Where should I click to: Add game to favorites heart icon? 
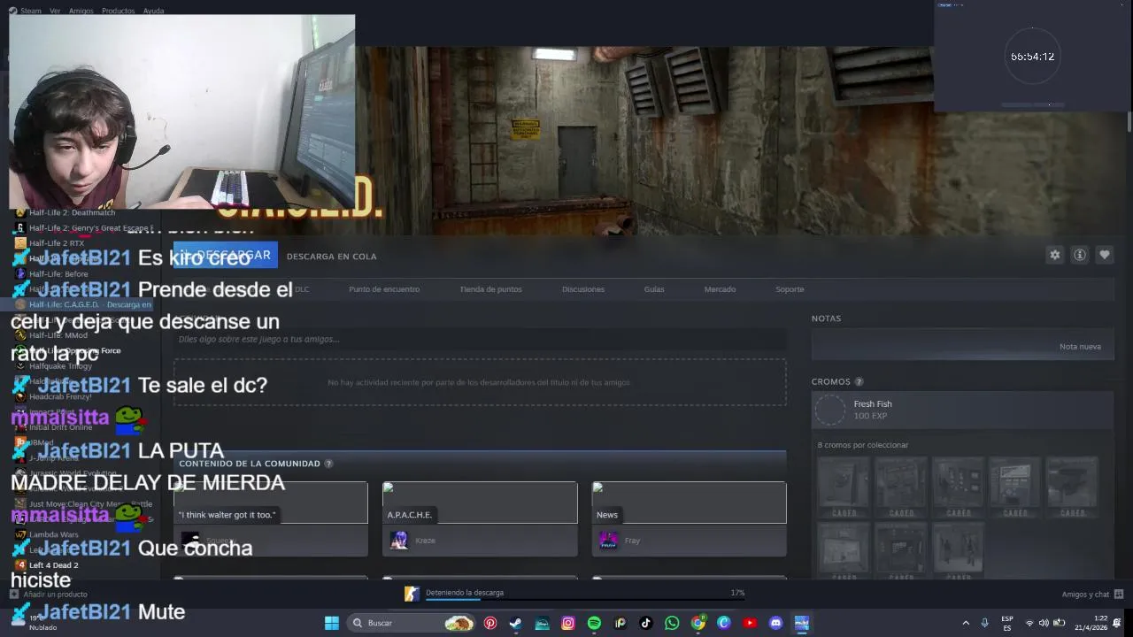tap(1105, 255)
